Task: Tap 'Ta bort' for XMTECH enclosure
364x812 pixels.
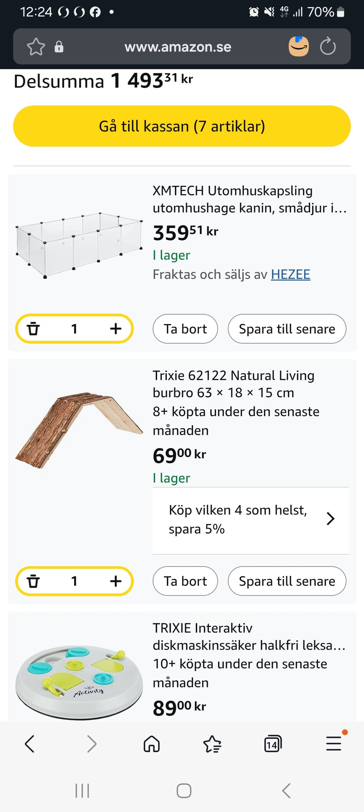Action: point(185,329)
